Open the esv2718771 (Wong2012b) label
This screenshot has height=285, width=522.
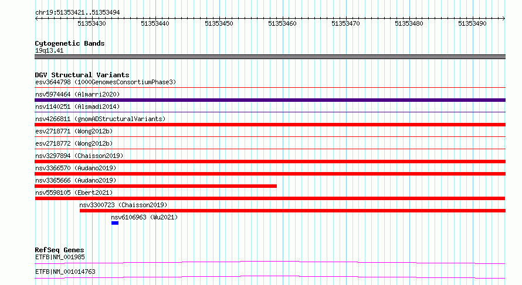click(74, 131)
